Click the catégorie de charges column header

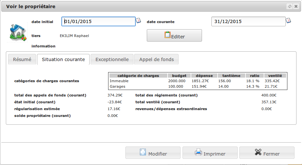coord(138,76)
